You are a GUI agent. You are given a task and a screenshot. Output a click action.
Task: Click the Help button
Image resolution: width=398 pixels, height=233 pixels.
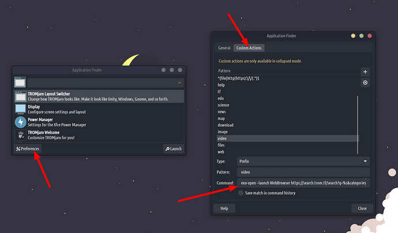pyautogui.click(x=224, y=208)
